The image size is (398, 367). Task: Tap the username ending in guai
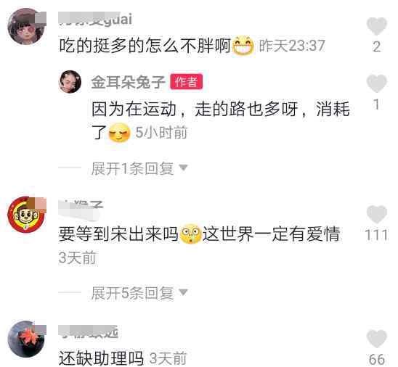(95, 19)
